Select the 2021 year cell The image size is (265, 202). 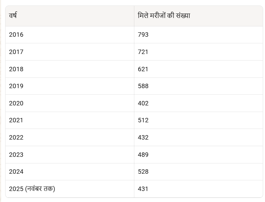click(x=16, y=120)
